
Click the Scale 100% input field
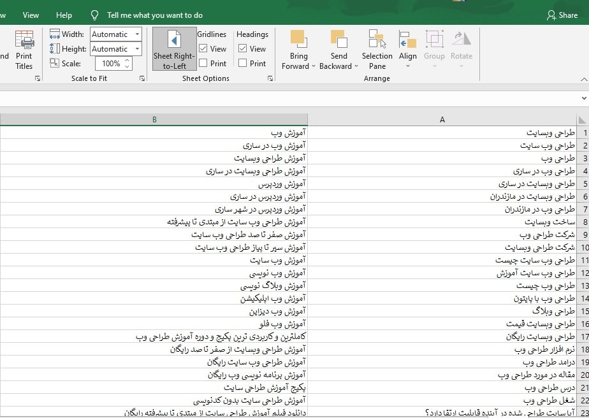coord(109,64)
